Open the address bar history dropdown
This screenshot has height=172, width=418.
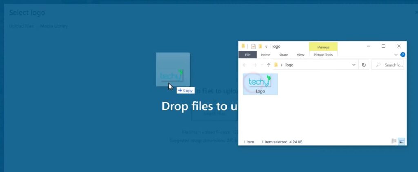[x=354, y=65]
